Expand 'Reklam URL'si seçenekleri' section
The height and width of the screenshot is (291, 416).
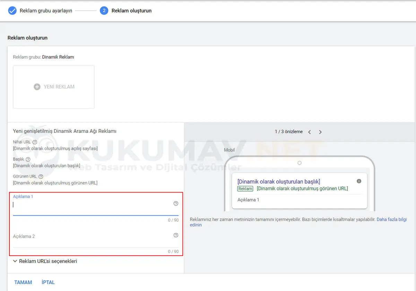click(x=45, y=261)
